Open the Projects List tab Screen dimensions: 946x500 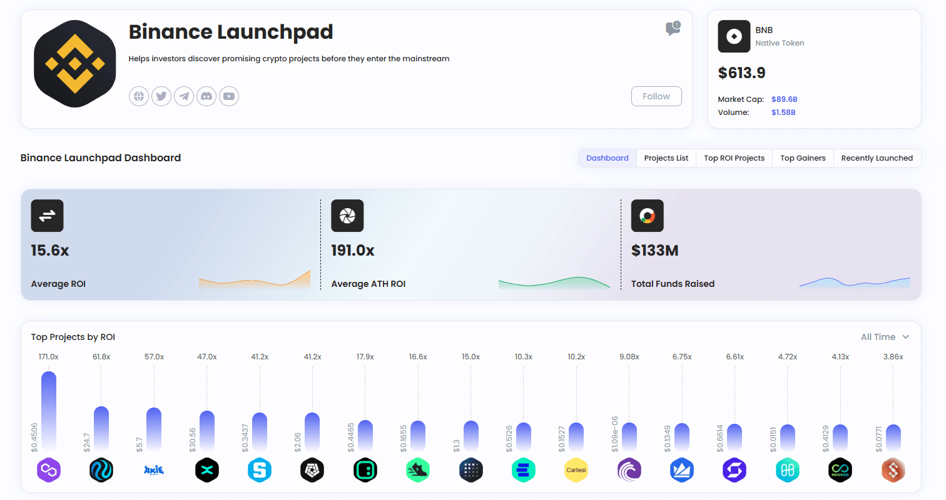(x=666, y=158)
